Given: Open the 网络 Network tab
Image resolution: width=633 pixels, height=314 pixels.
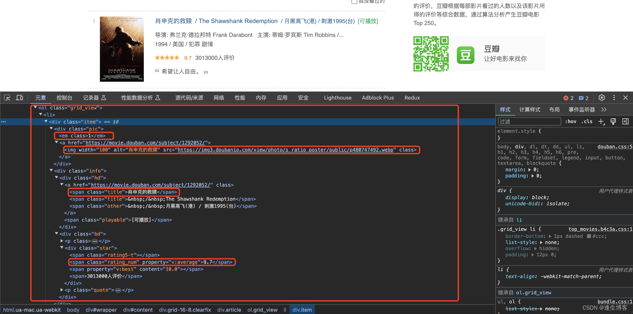Looking at the screenshot, I should (x=219, y=98).
